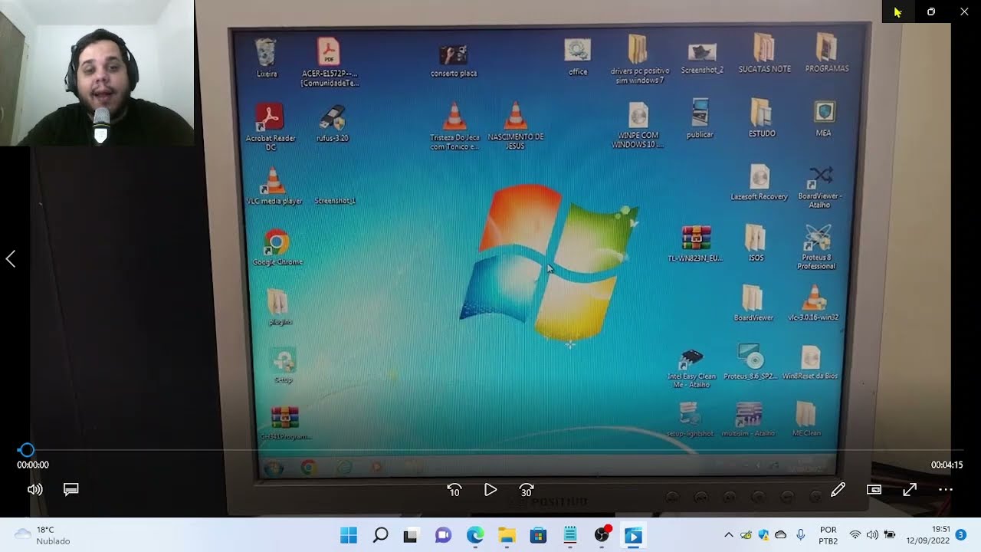Open the weather widget showing 18°C Nublado

[43, 535]
